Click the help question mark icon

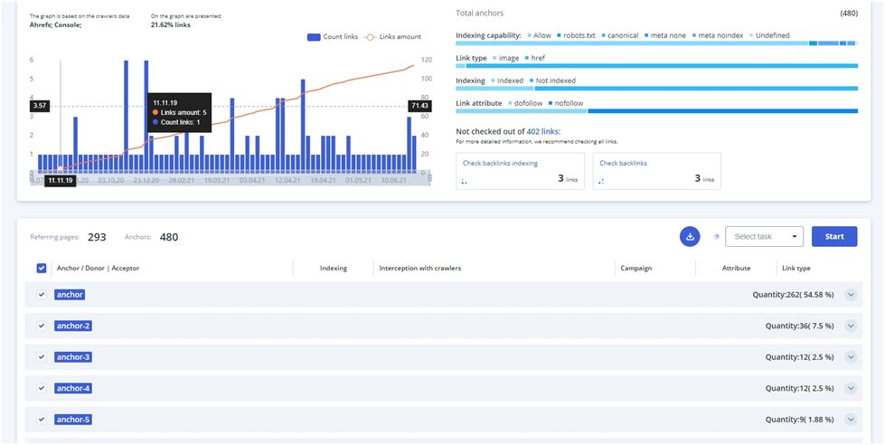717,237
